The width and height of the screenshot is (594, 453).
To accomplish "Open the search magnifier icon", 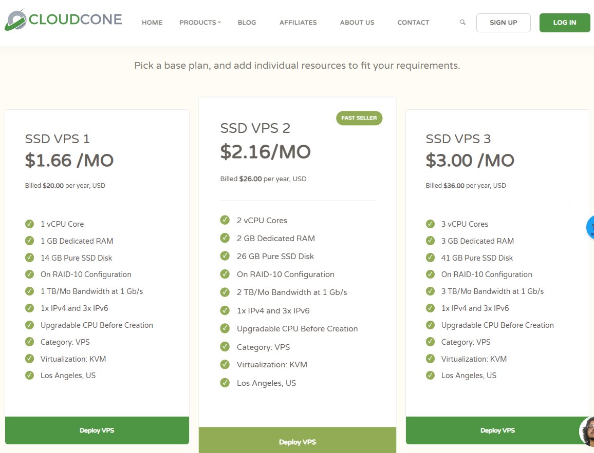I will [x=462, y=22].
